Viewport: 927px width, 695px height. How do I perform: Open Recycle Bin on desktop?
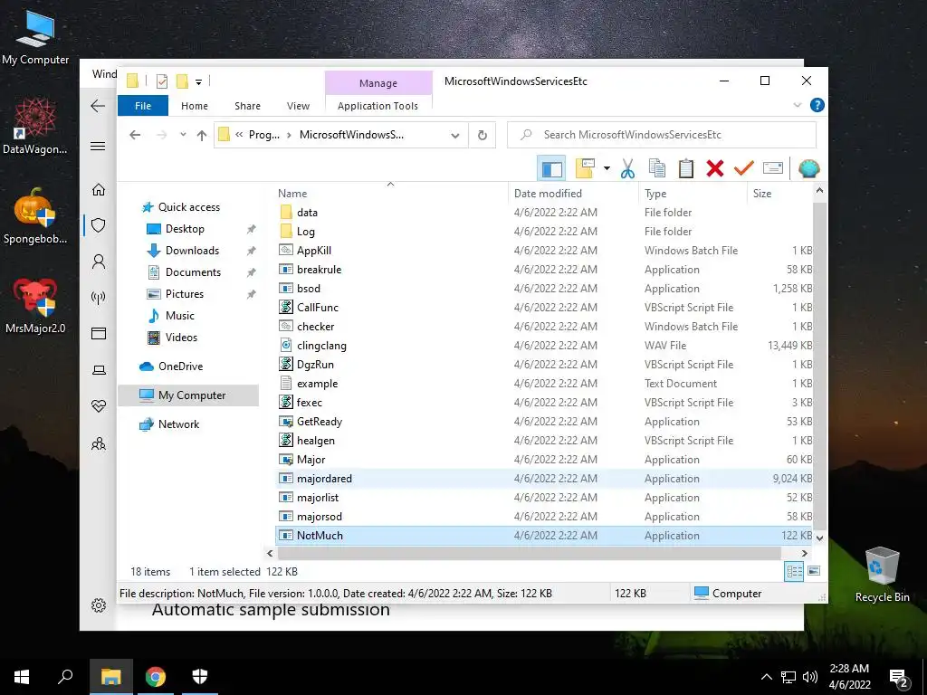882,575
